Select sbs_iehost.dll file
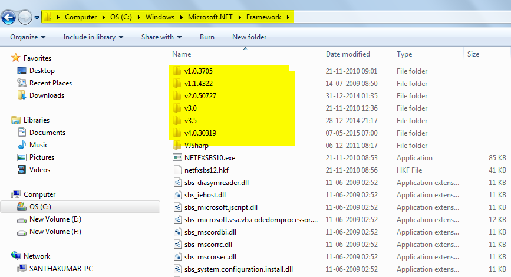511x277 pixels. pyautogui.click(x=205, y=195)
